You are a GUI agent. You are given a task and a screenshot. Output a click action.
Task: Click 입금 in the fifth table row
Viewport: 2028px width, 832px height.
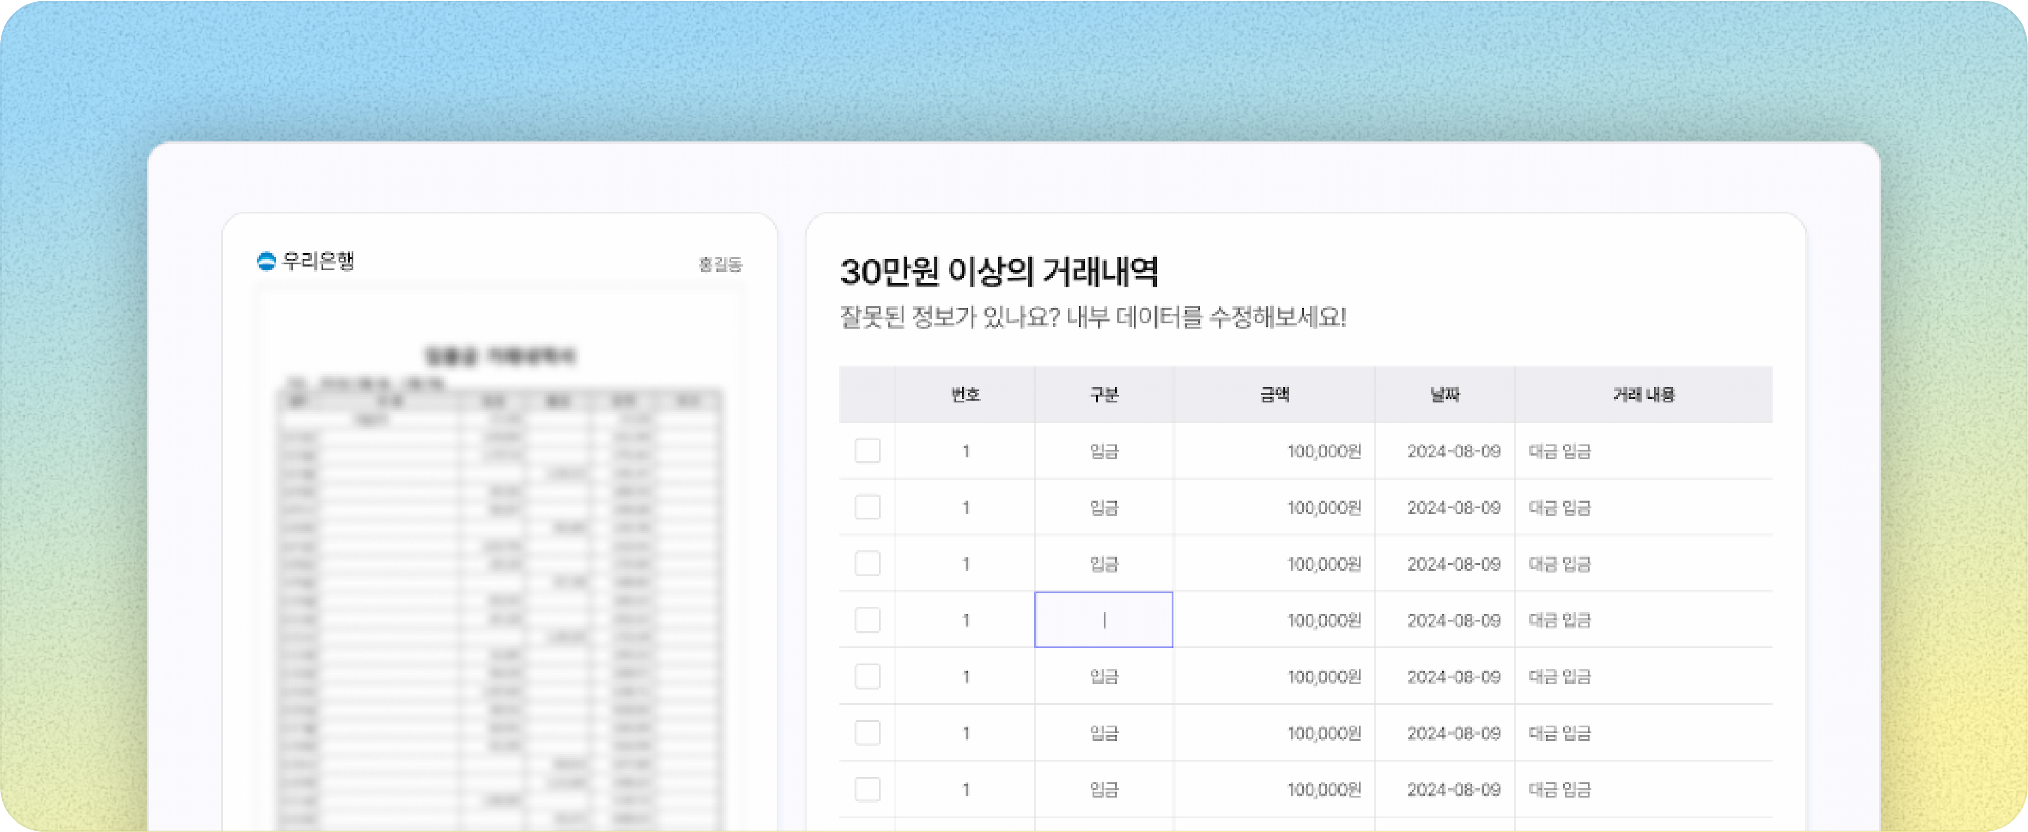tap(1104, 677)
